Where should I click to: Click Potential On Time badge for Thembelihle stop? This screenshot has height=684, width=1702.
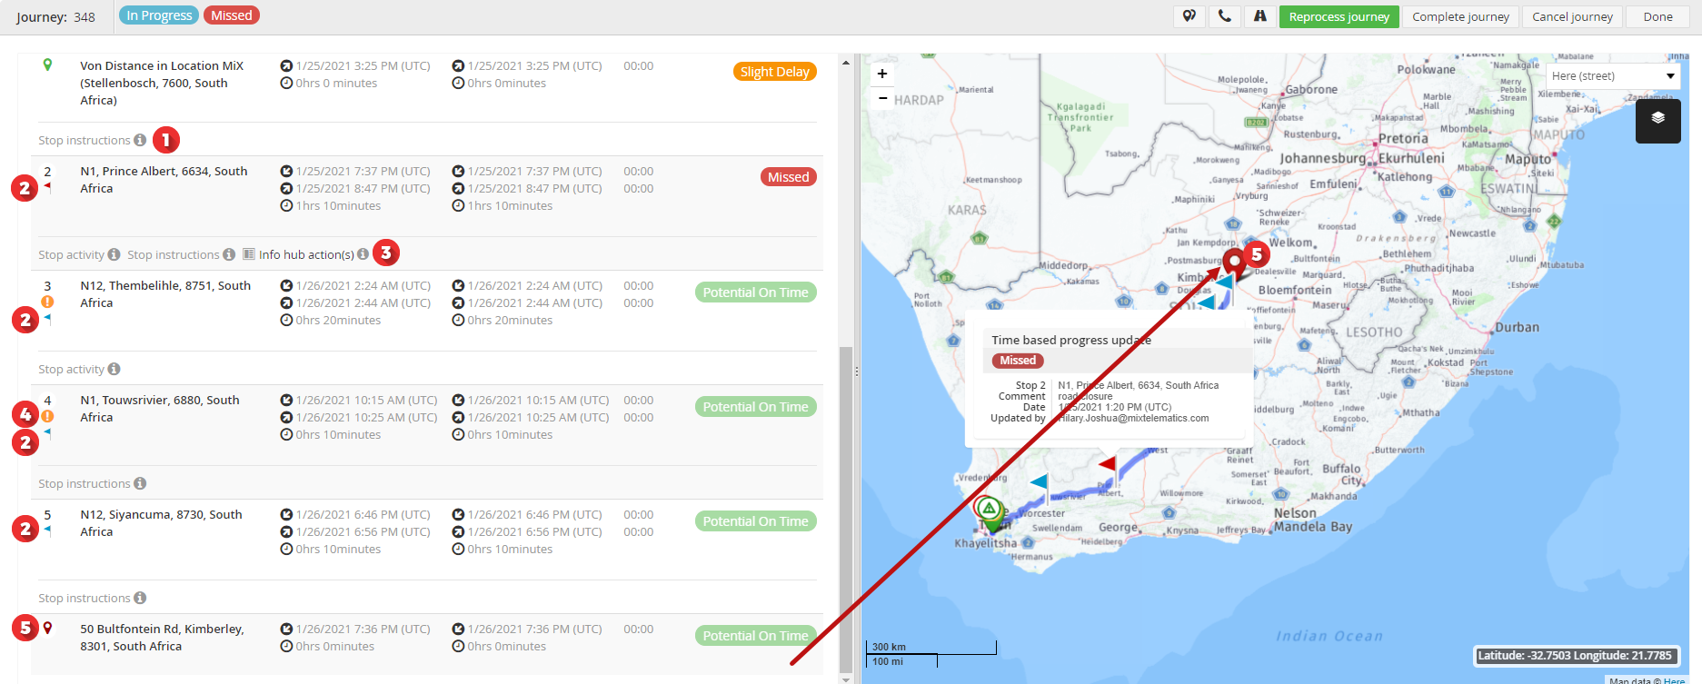(755, 292)
